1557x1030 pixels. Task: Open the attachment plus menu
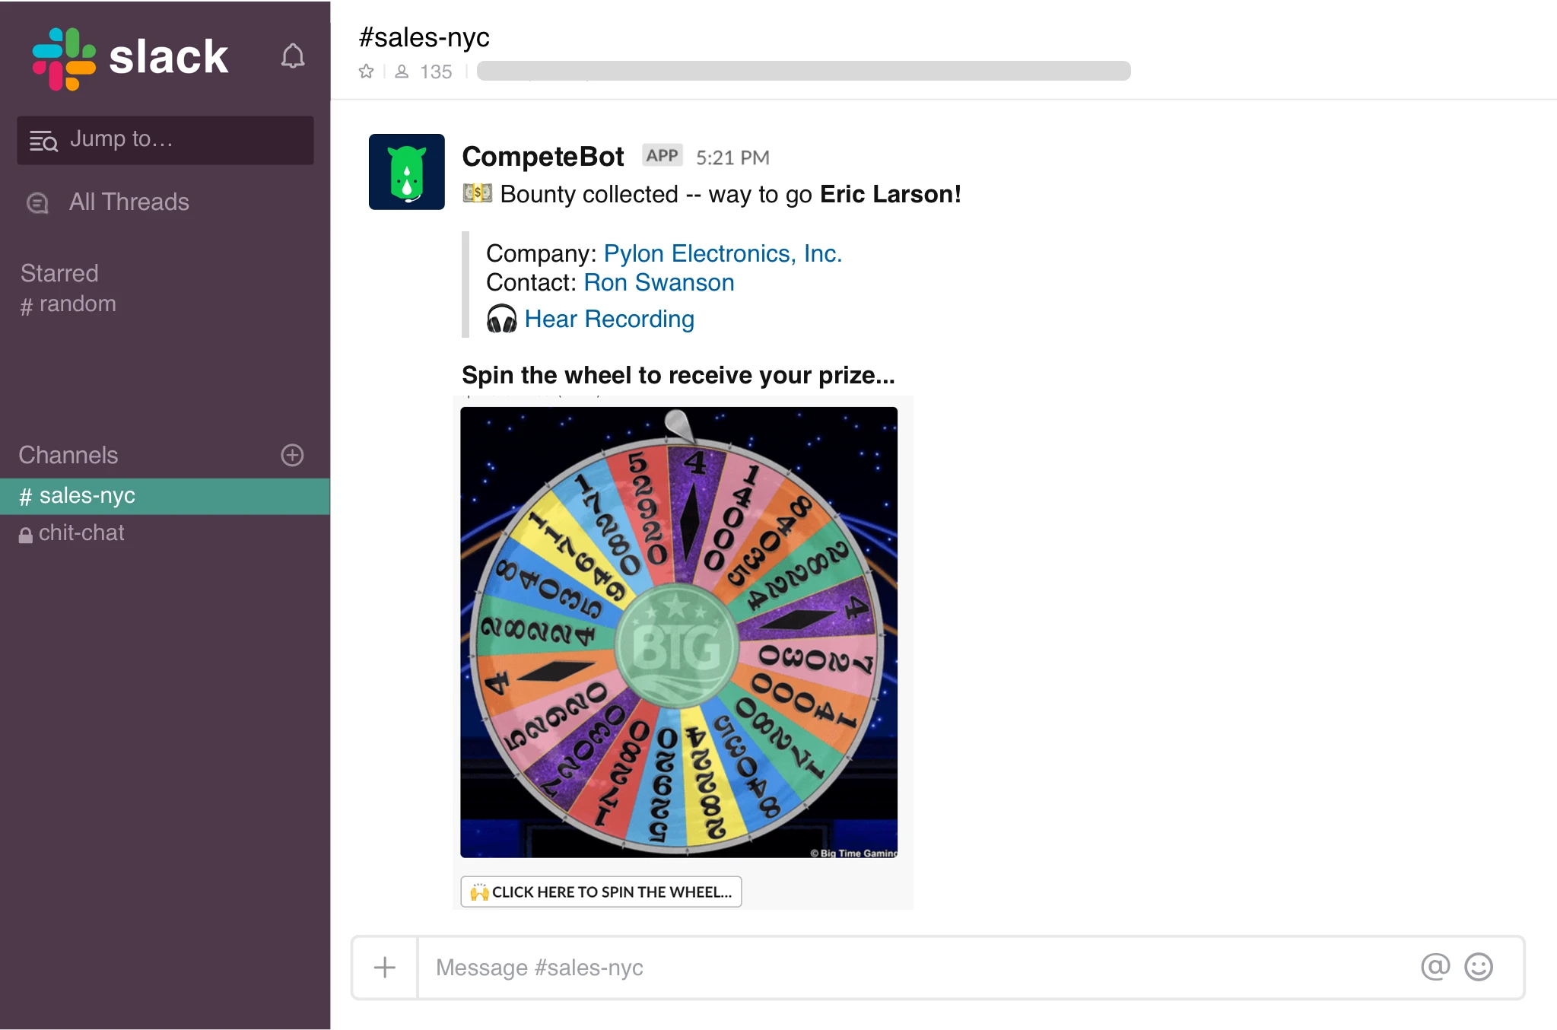(x=385, y=967)
